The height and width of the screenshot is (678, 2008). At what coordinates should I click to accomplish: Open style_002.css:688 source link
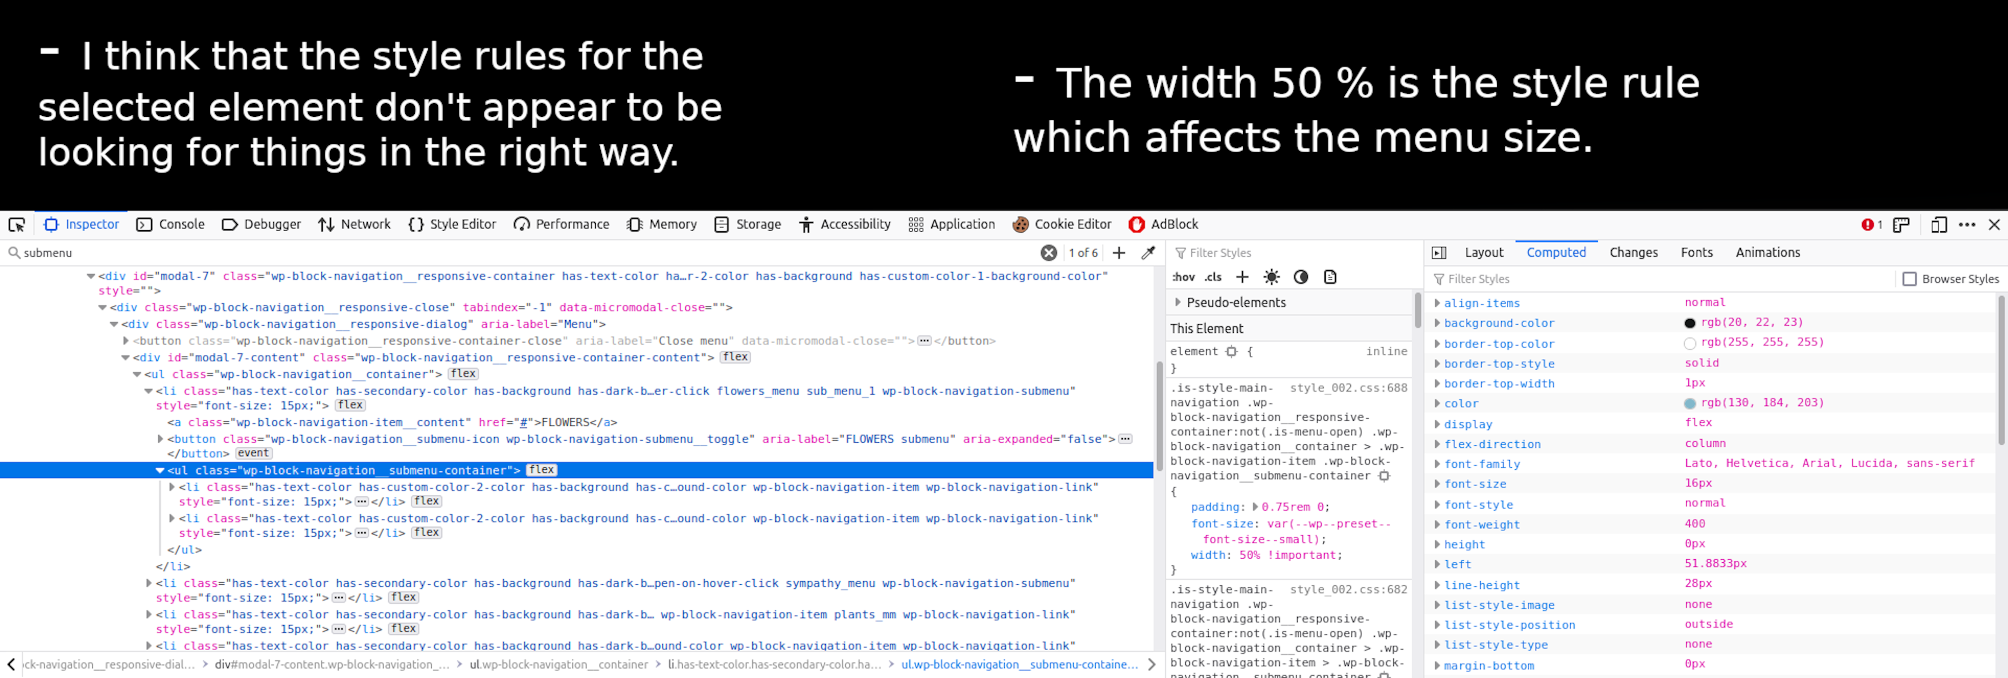(1349, 388)
